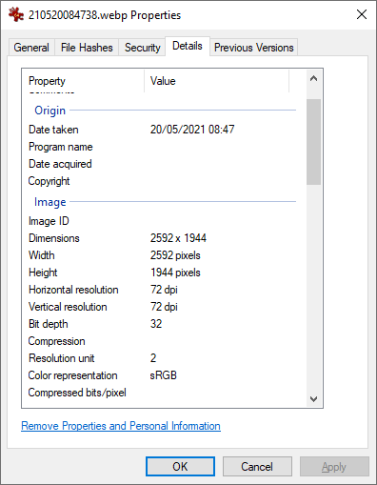Open the File Hashes tab
The height and width of the screenshot is (485, 377).
click(87, 48)
